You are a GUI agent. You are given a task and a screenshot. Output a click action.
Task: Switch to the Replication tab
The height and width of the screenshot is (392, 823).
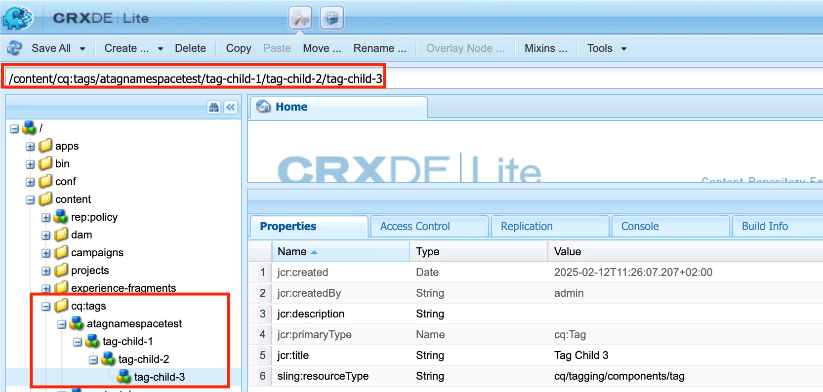click(550, 226)
